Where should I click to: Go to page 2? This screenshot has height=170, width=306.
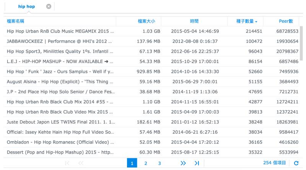pyautogui.click(x=146, y=163)
